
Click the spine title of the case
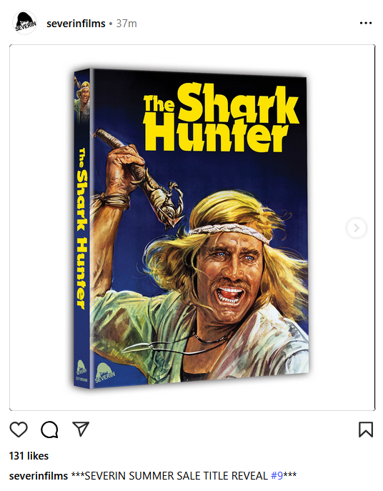pyautogui.click(x=81, y=229)
